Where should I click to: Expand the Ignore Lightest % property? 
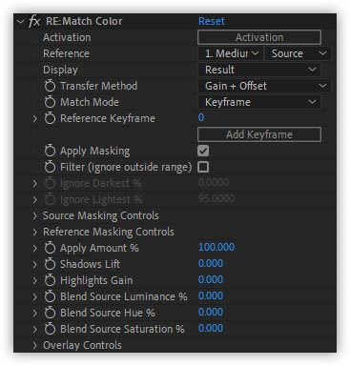(35, 199)
